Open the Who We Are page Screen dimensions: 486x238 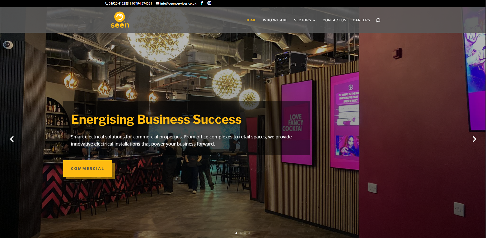[275, 20]
